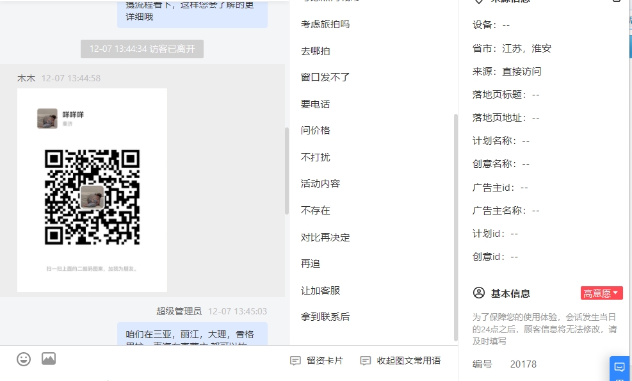The image size is (632, 381).
Task: Pick the 要电话 quick phrase
Action: (x=315, y=104)
